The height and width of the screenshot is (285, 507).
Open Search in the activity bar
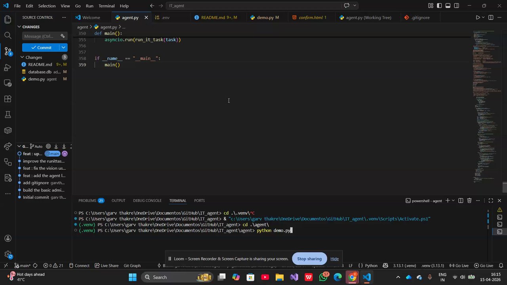8,35
